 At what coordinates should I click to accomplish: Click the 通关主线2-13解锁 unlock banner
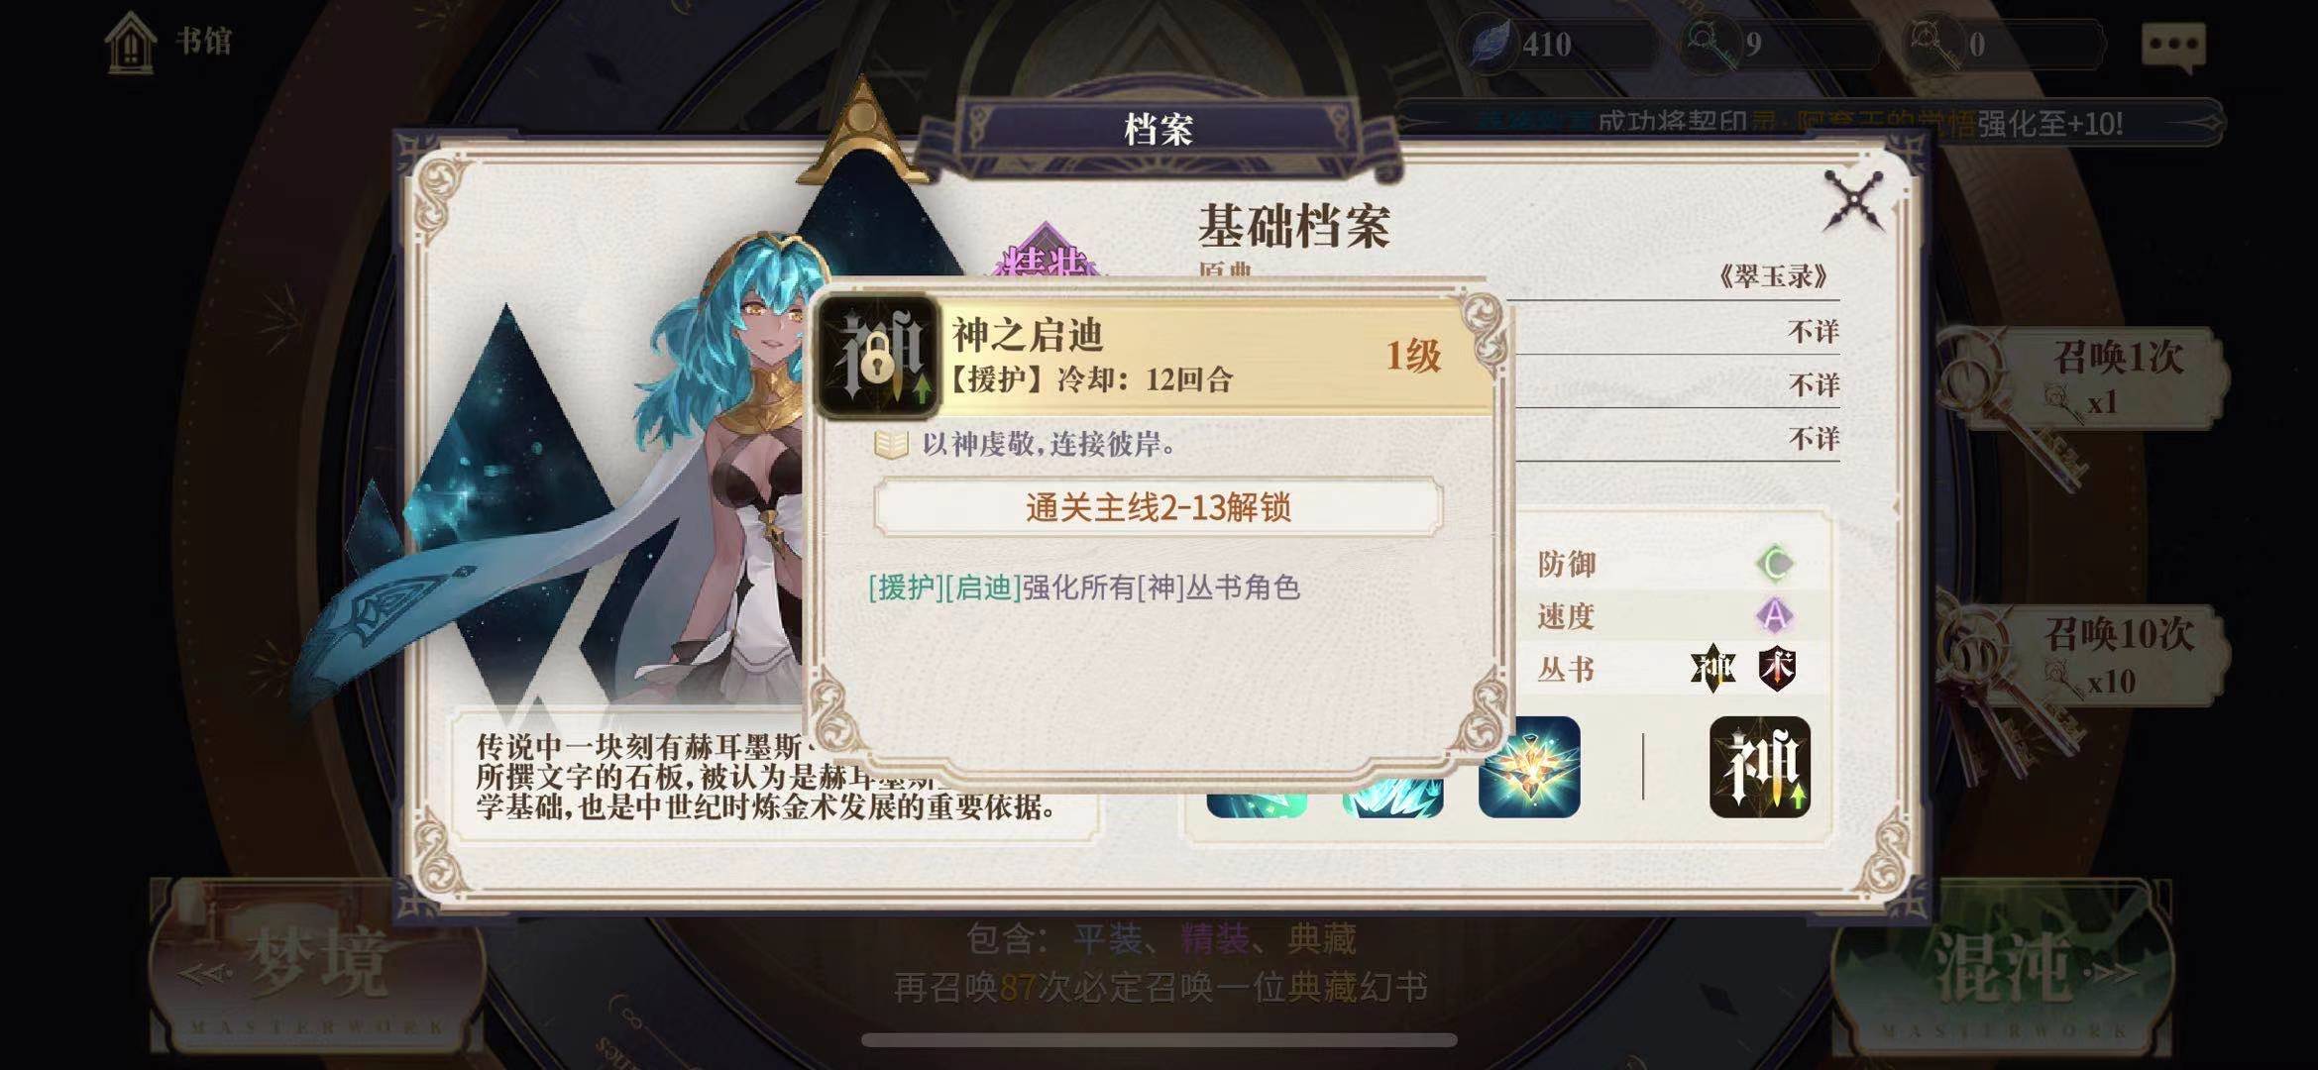coord(1158,507)
